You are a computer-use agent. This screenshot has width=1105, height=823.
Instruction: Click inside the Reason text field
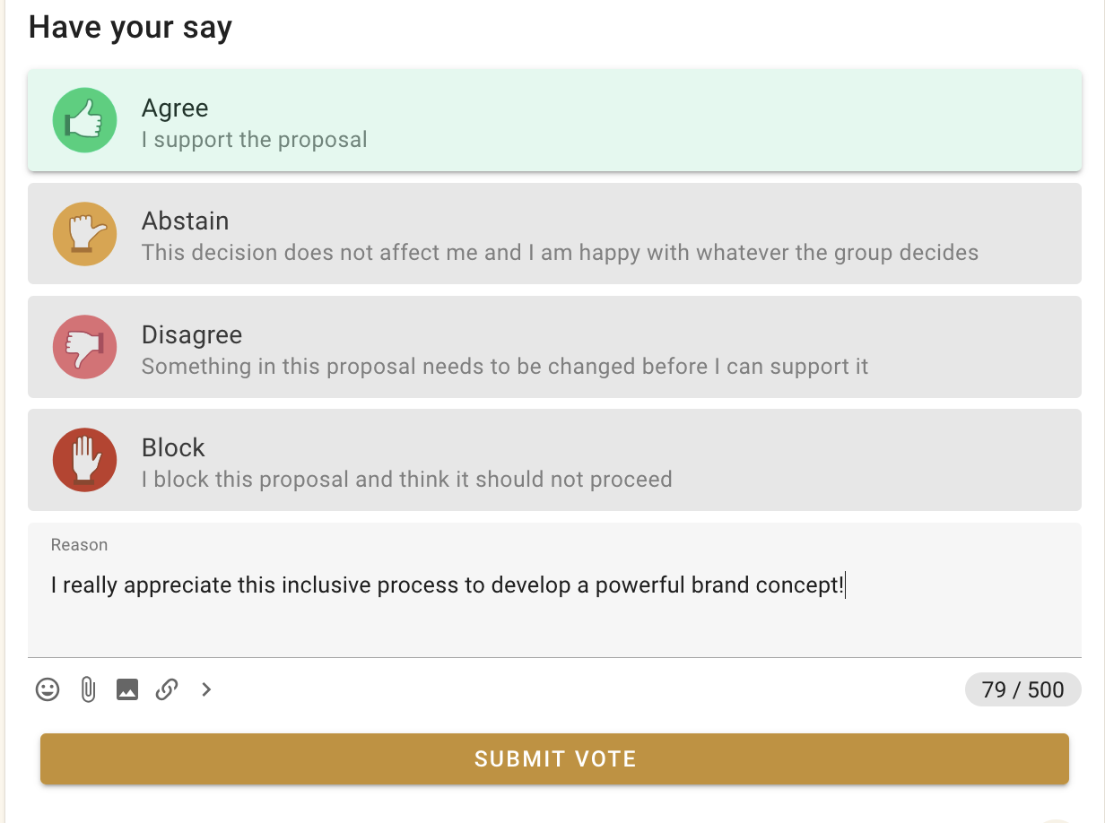[x=554, y=590]
